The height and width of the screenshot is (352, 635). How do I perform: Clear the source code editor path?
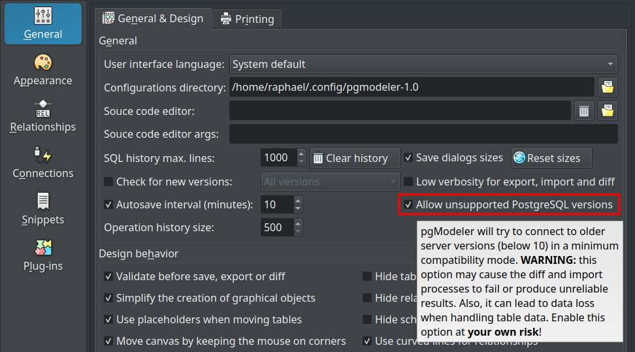(x=584, y=111)
